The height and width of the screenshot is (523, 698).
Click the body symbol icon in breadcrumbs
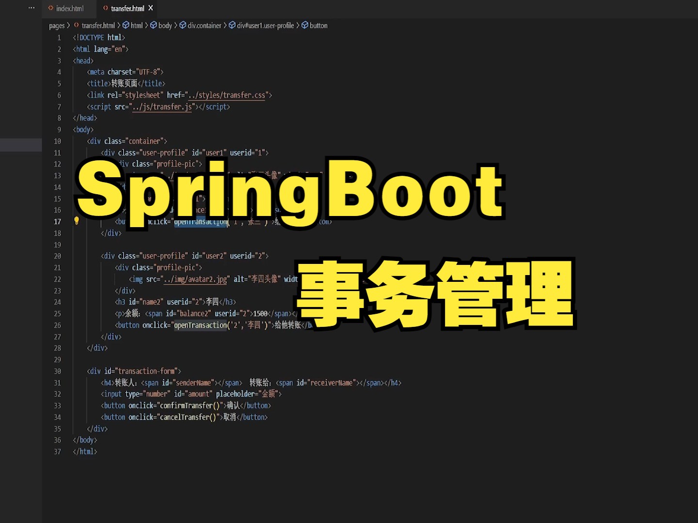[154, 25]
